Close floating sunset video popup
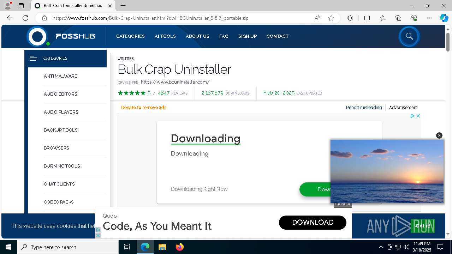 pyautogui.click(x=439, y=135)
